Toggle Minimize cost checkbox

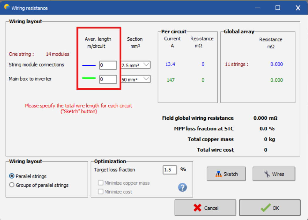[101, 192]
